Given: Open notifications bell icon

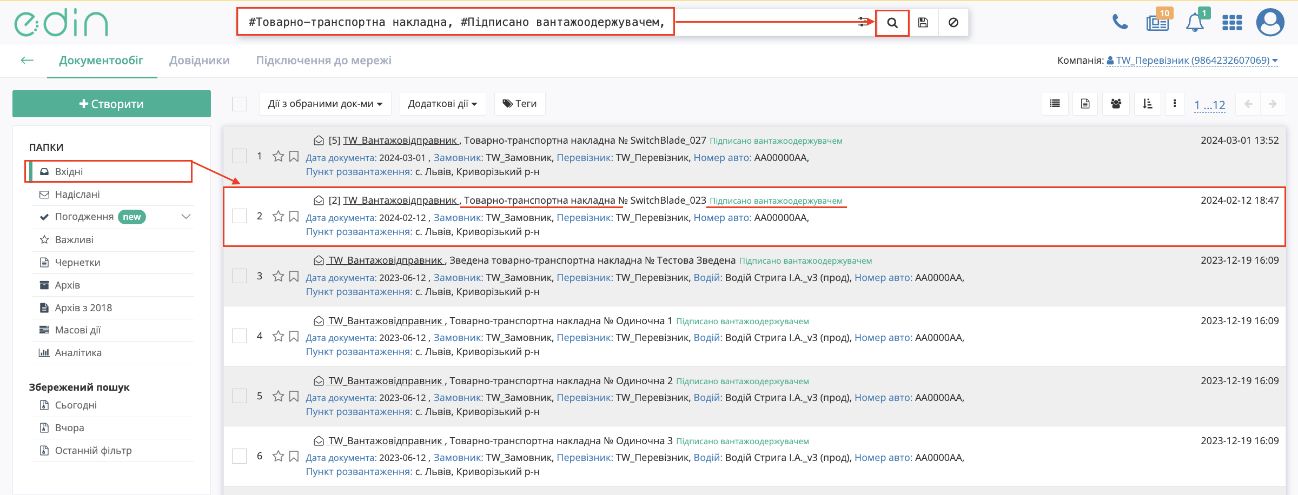Looking at the screenshot, I should tap(1195, 23).
